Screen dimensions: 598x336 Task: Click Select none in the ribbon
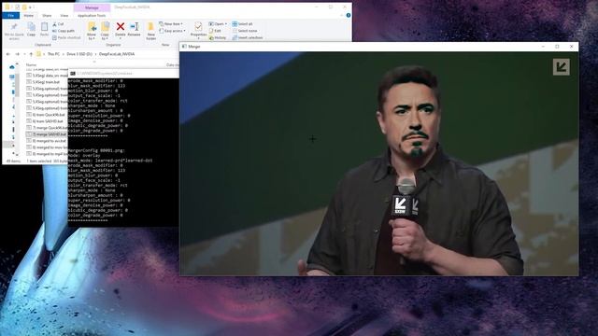pos(245,31)
